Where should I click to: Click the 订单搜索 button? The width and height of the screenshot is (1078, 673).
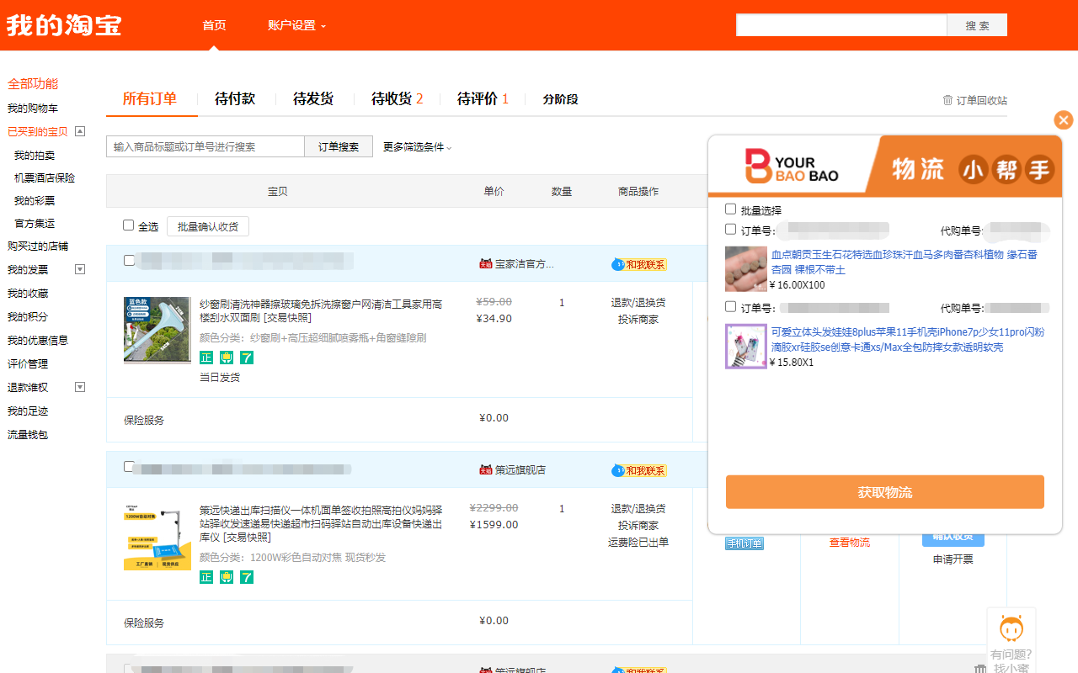click(339, 147)
